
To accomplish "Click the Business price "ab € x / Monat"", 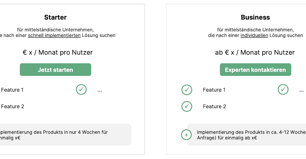I will (255, 52).
